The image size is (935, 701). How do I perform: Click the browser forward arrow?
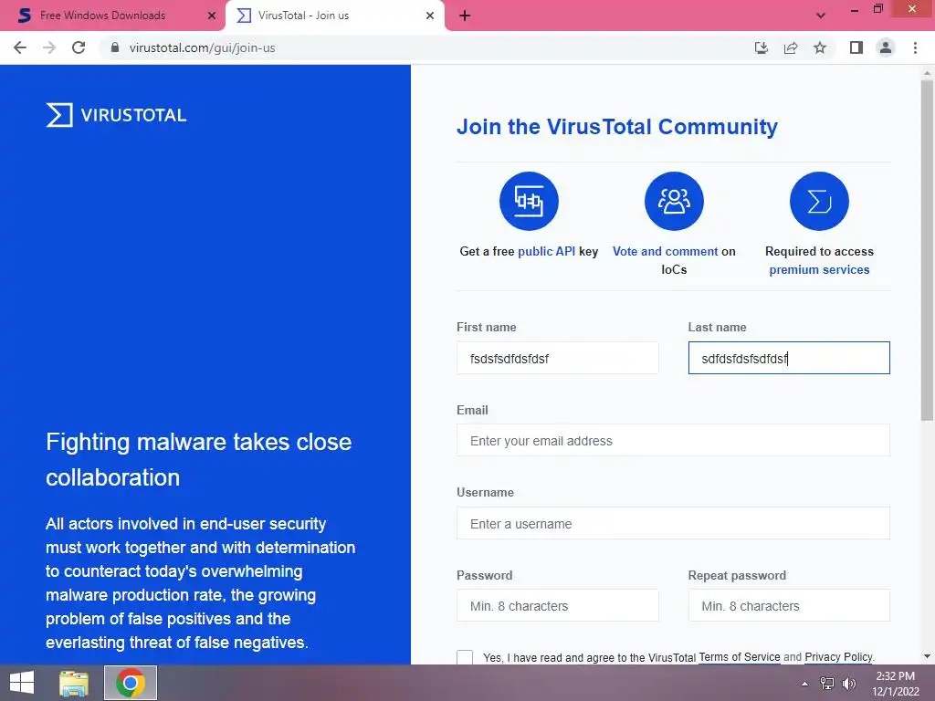pyautogui.click(x=49, y=47)
